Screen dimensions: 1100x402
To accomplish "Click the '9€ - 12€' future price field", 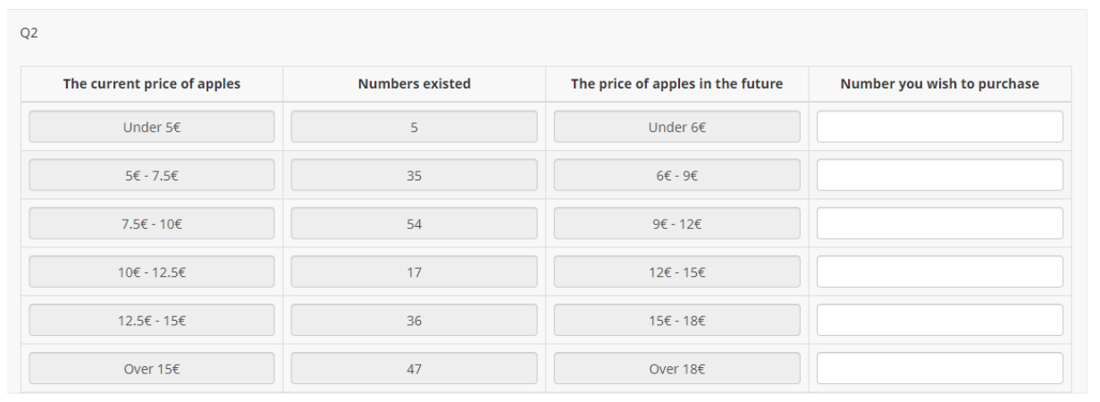I will point(676,223).
